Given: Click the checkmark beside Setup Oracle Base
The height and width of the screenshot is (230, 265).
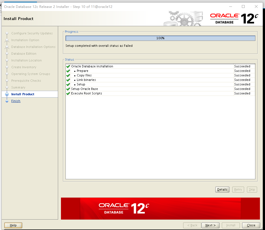Looking at the screenshot, I should (x=68, y=89).
